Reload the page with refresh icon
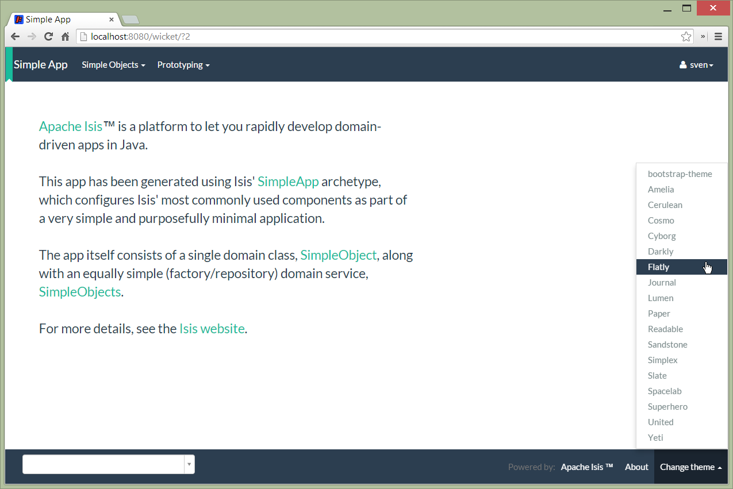The image size is (733, 489). pyautogui.click(x=48, y=36)
